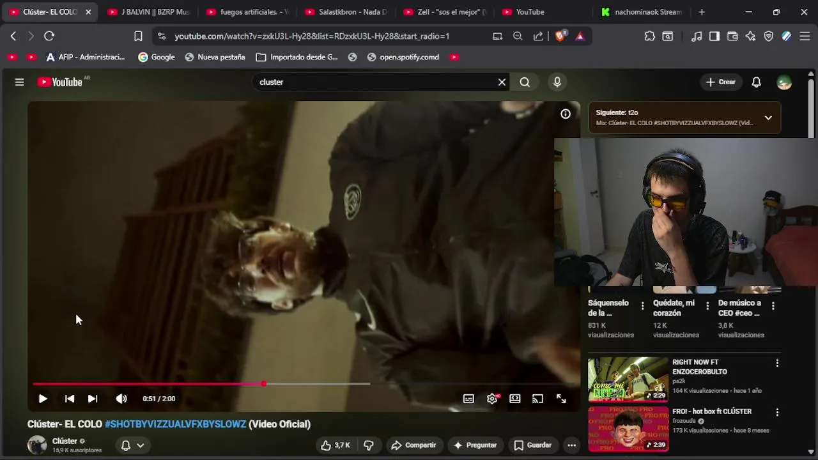Open browser extensions puzzle icon
The image size is (818, 460).
pos(650,36)
